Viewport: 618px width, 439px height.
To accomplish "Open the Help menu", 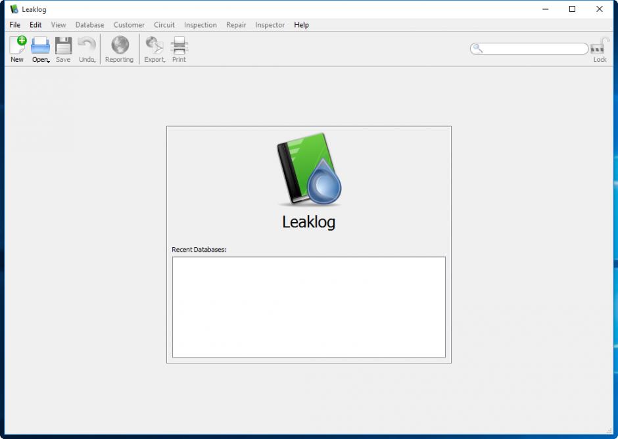I will [302, 25].
